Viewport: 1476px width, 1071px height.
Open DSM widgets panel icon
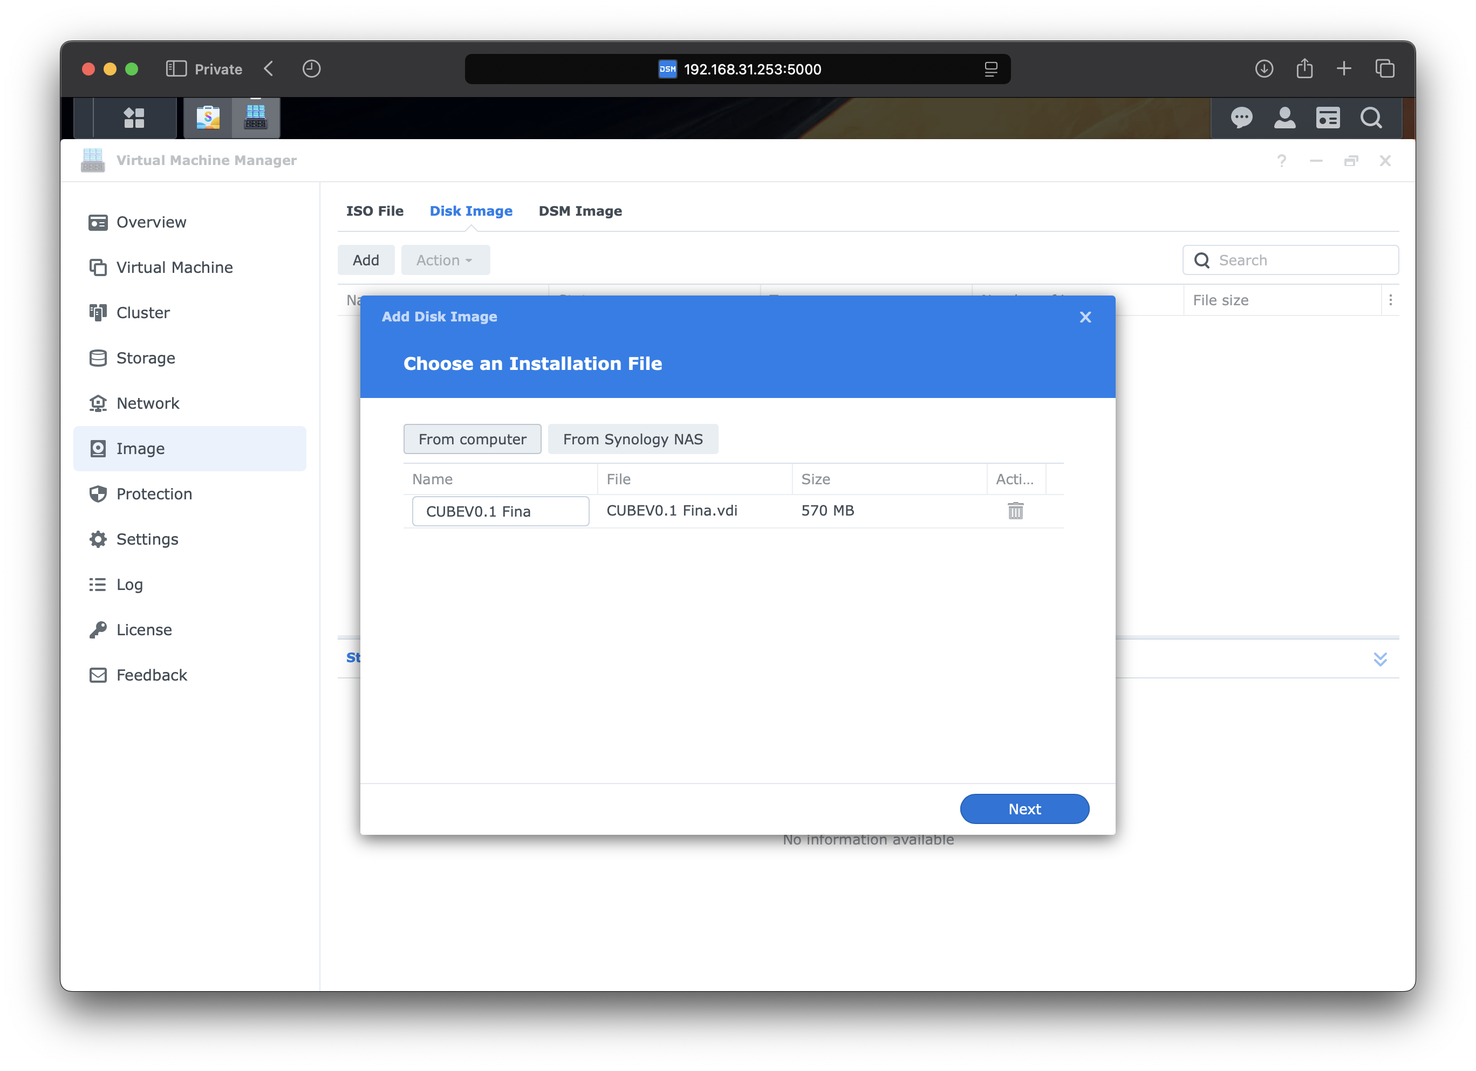tap(1328, 118)
